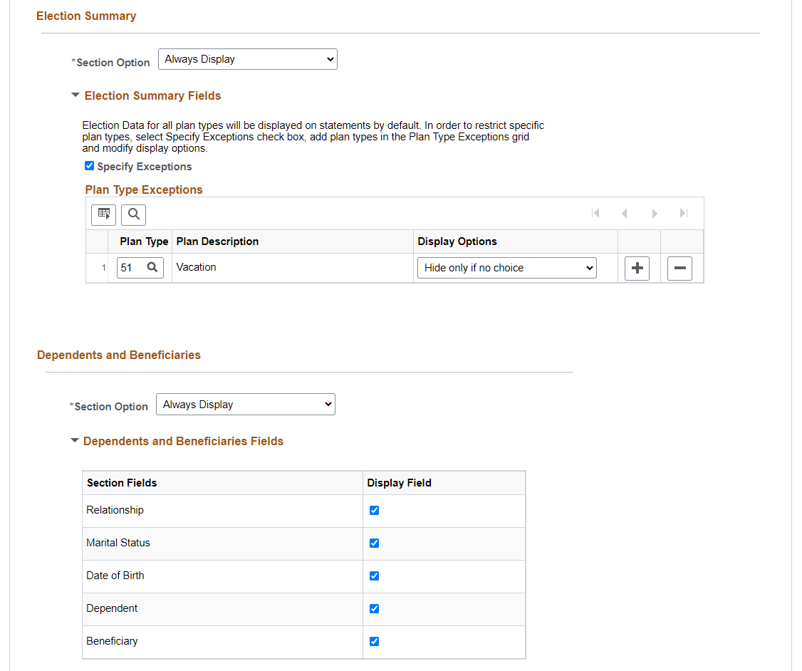
Task: Open Plan Type lookup magnifier
Action: point(152,268)
